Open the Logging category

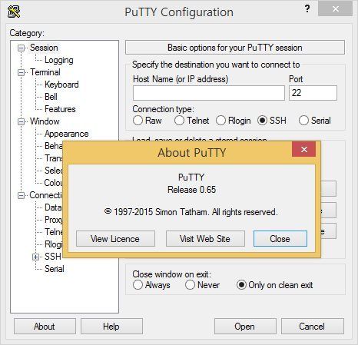pos(59,60)
